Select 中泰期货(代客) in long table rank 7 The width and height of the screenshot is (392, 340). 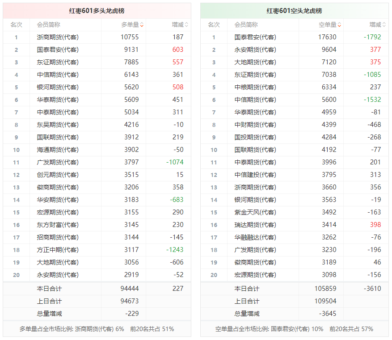(58, 112)
